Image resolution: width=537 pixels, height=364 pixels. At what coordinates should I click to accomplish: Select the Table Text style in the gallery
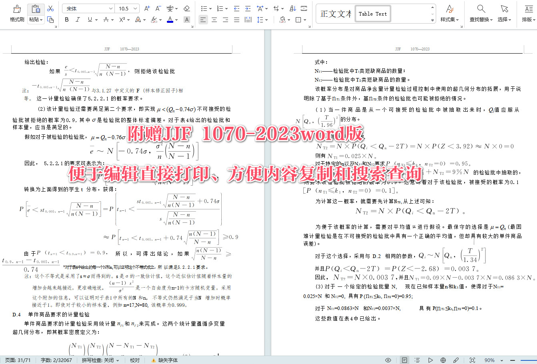(373, 13)
